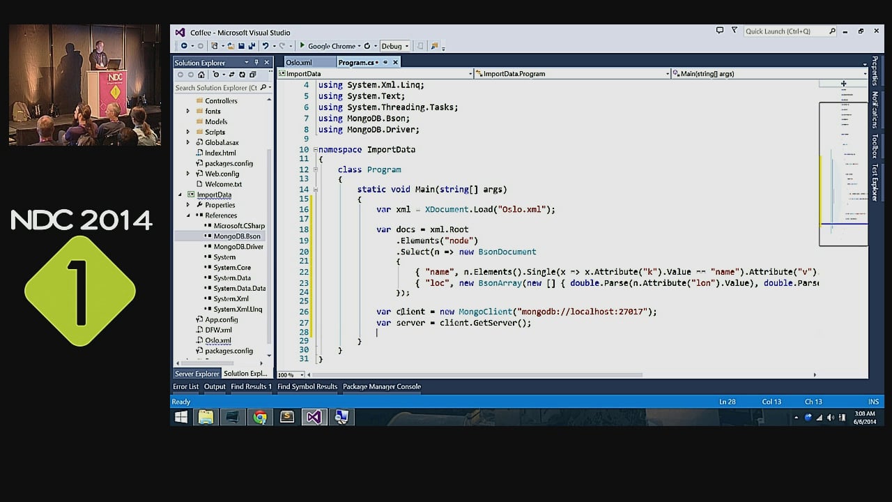Collapse the ImportData project node
The width and height of the screenshot is (892, 502).
(x=180, y=195)
